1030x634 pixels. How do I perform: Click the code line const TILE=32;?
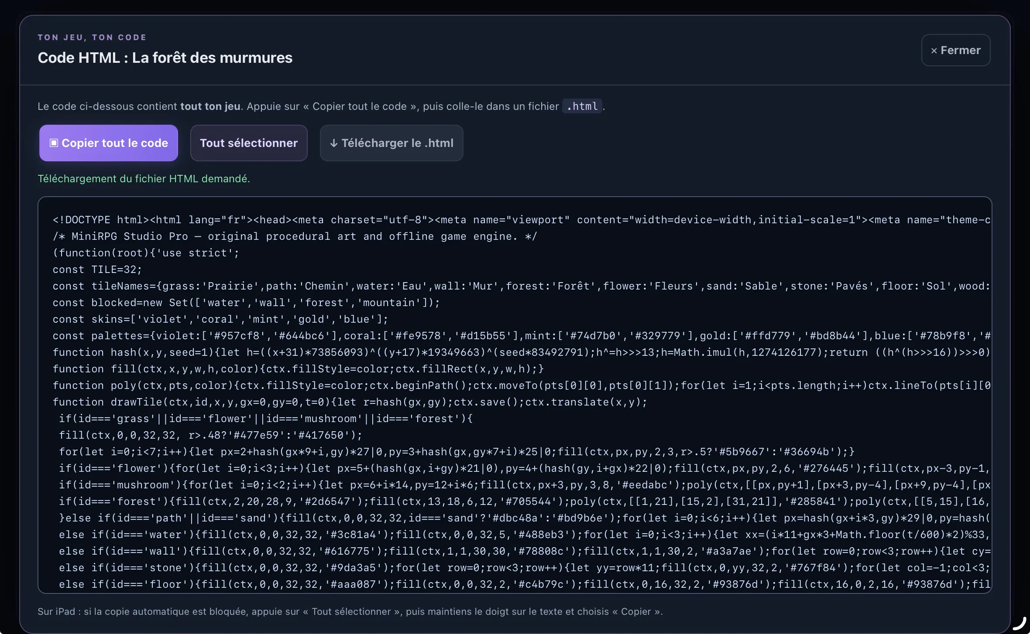click(x=97, y=269)
